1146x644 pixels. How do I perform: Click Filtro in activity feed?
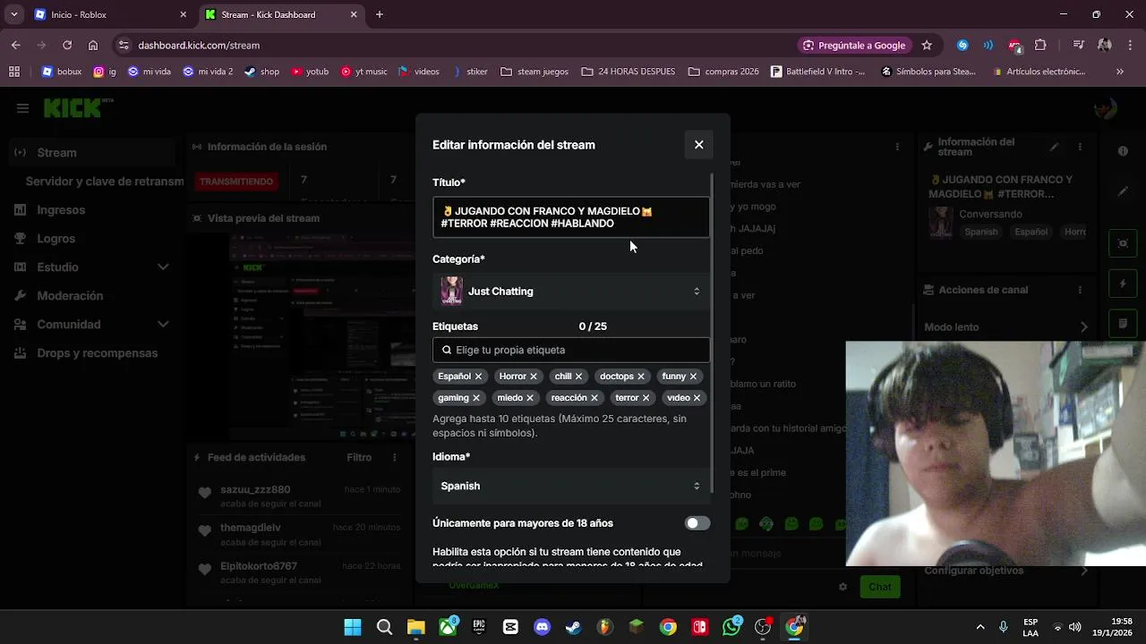tap(359, 457)
